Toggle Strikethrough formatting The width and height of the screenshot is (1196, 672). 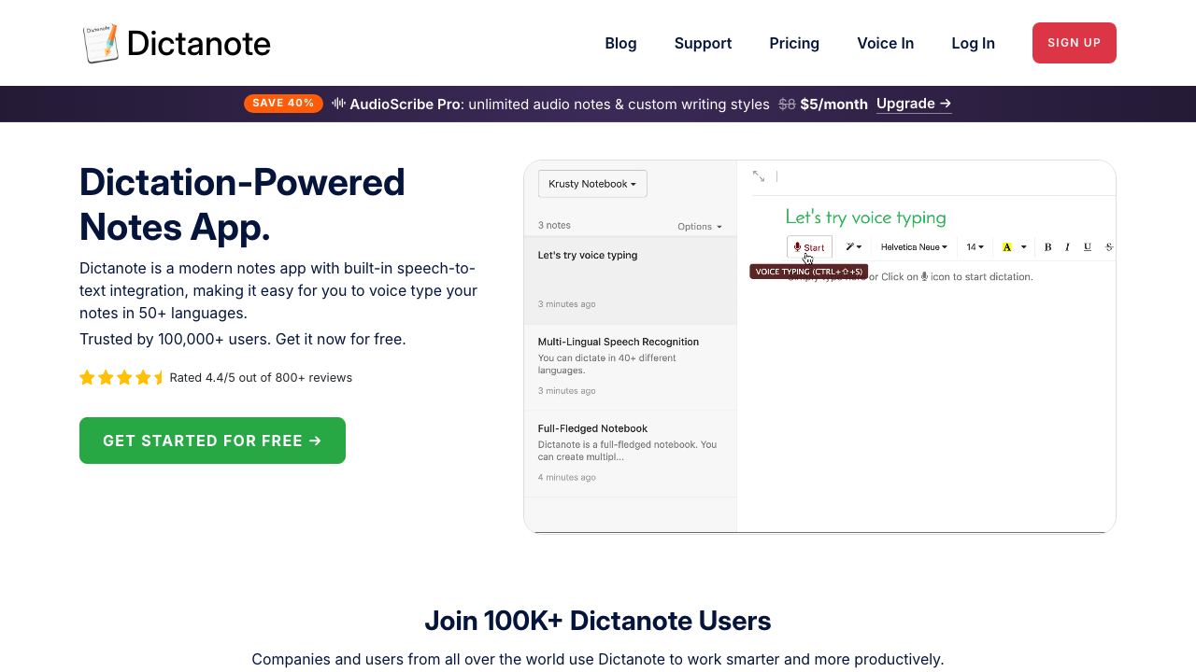(x=1108, y=247)
